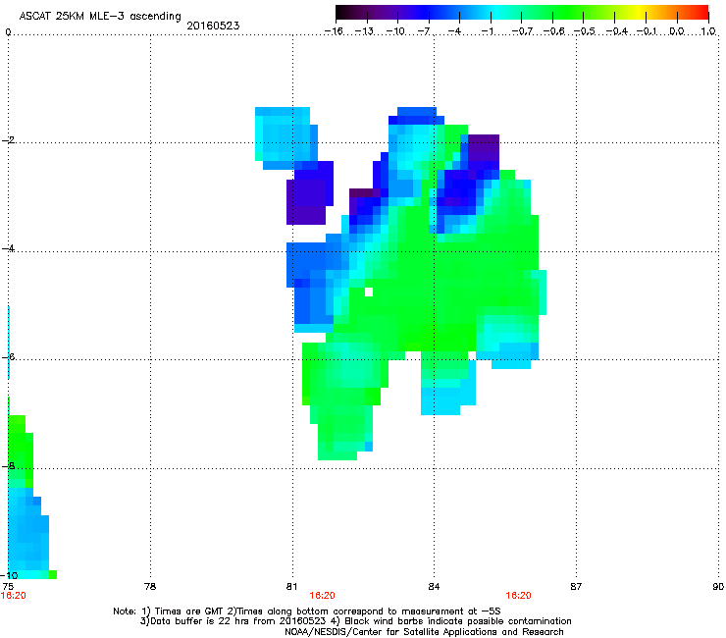Pick the yellow section of the colorbar
The image size is (726, 638).
click(640, 12)
